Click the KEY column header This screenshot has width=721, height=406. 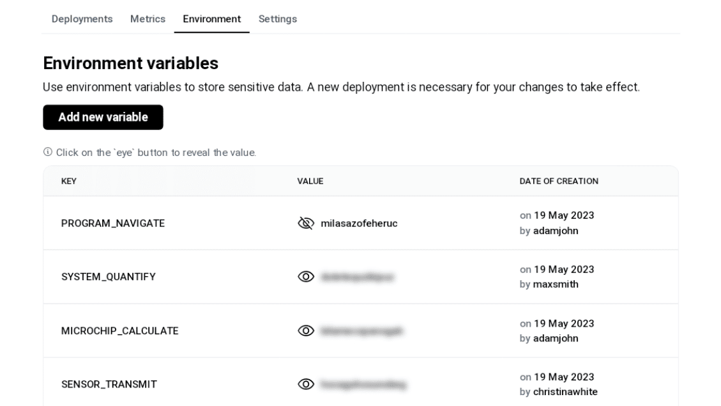point(69,182)
